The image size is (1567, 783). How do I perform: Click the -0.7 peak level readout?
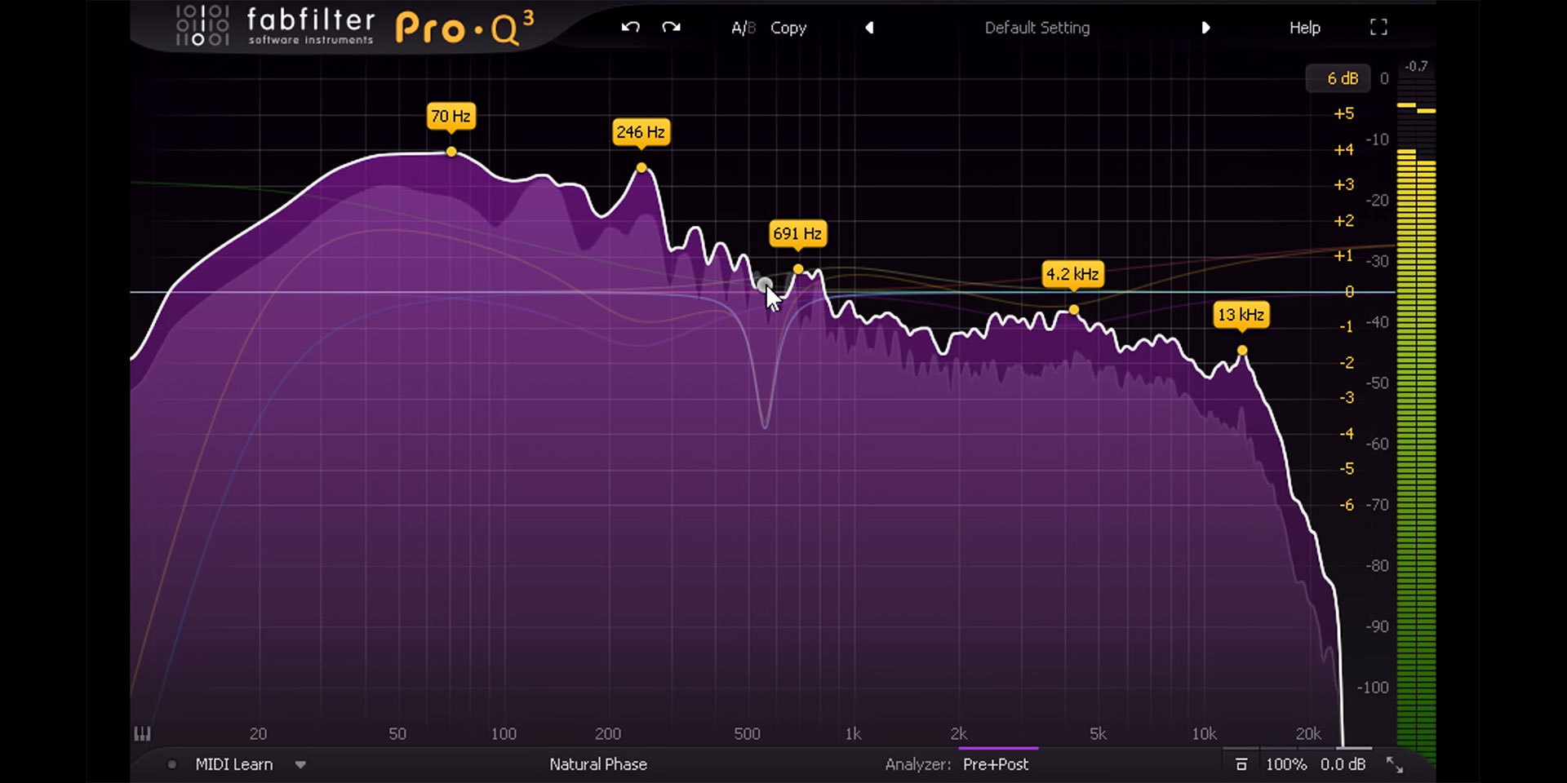click(1417, 66)
